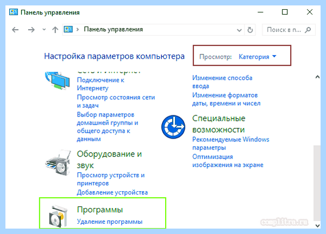Screen dimensions: 326x234
Task: Click the Поиск в п... search field
Action: point(289,30)
